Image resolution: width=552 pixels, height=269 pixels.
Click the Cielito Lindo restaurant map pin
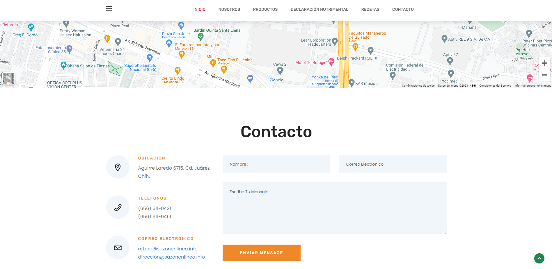point(178,70)
